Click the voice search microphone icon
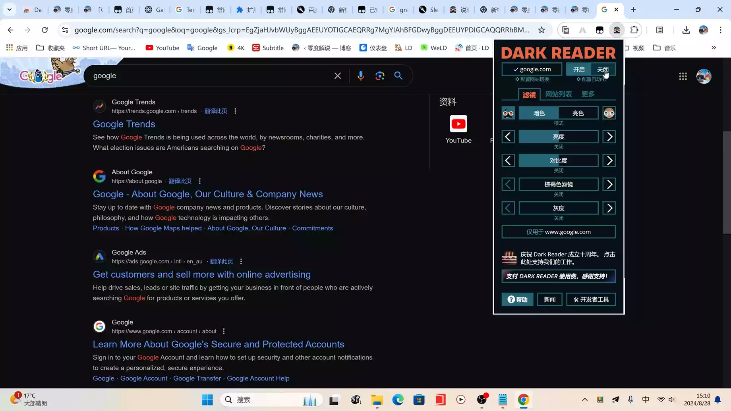The image size is (731, 411). point(360,76)
